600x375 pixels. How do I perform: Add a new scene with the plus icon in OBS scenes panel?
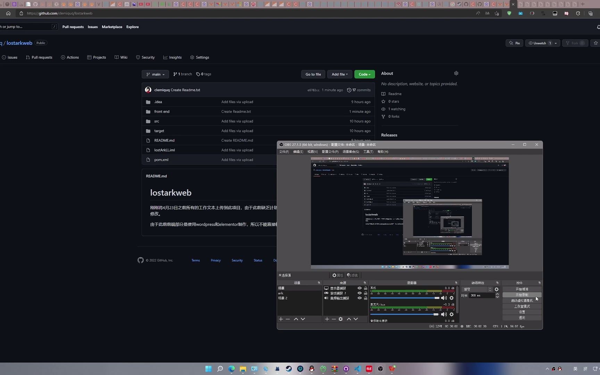pos(281,319)
